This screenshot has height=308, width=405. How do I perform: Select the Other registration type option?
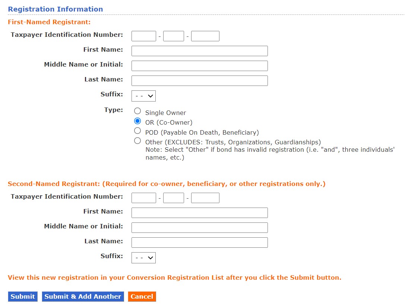click(x=137, y=140)
